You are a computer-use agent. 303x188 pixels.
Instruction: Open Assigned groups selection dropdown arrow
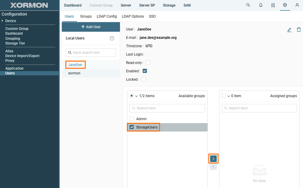click(229, 96)
